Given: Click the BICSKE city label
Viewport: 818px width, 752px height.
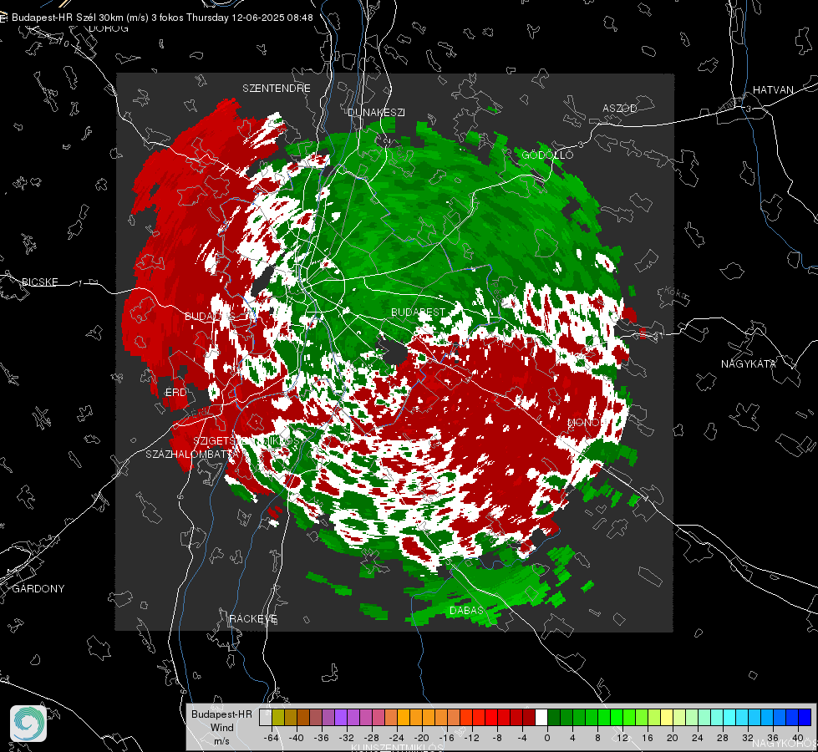Looking at the screenshot, I should coord(39,282).
